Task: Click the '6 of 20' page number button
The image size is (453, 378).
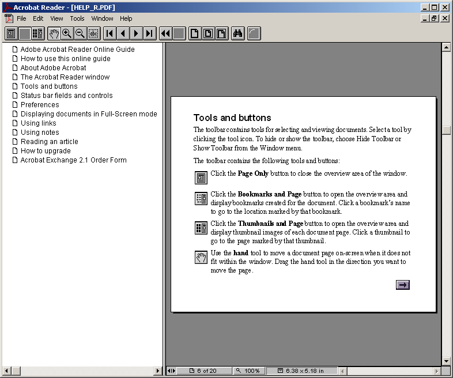Action: tap(204, 371)
